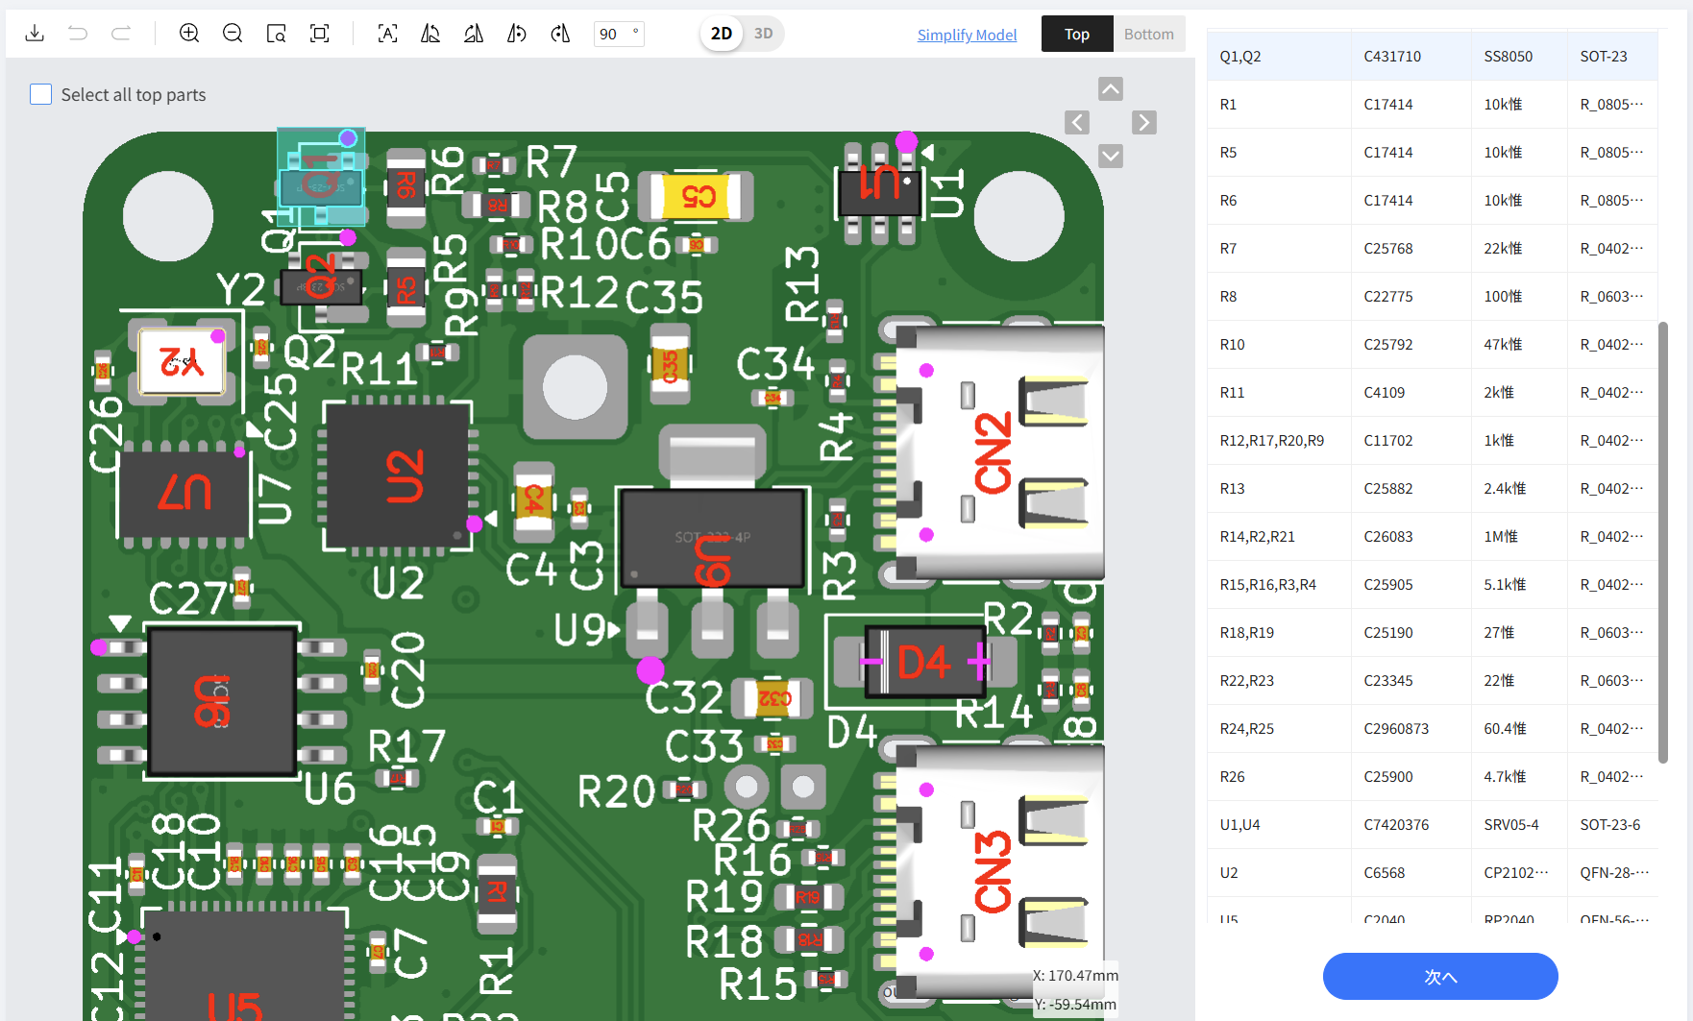Click the SS8050 value cell
The image size is (1693, 1021).
tap(1519, 56)
